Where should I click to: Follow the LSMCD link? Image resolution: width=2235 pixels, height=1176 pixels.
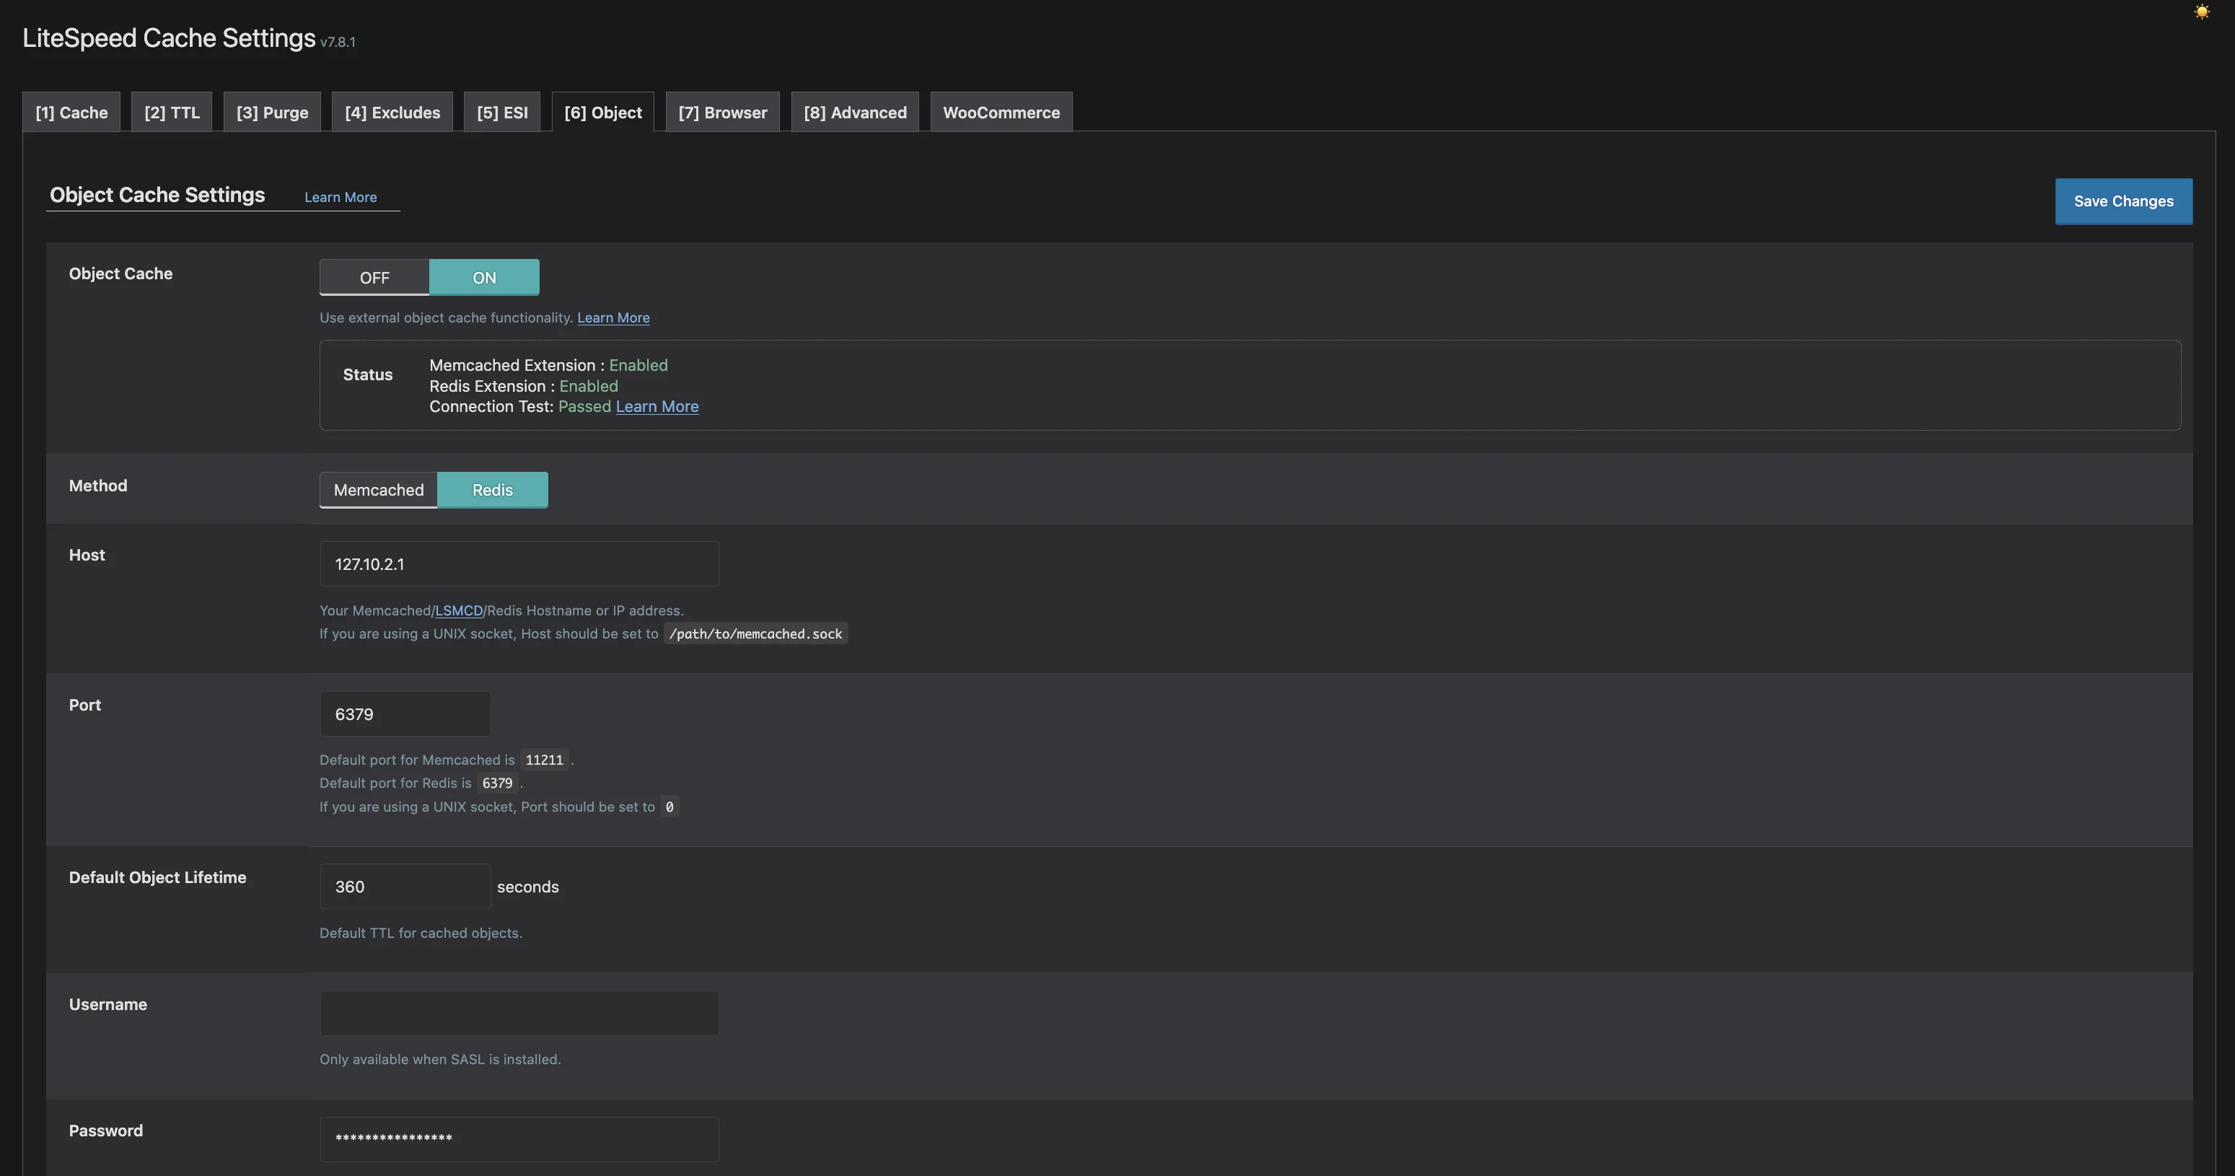click(x=458, y=610)
